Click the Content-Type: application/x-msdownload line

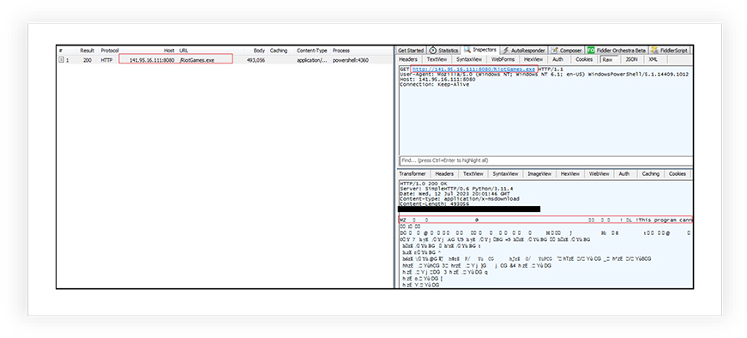[x=459, y=199]
